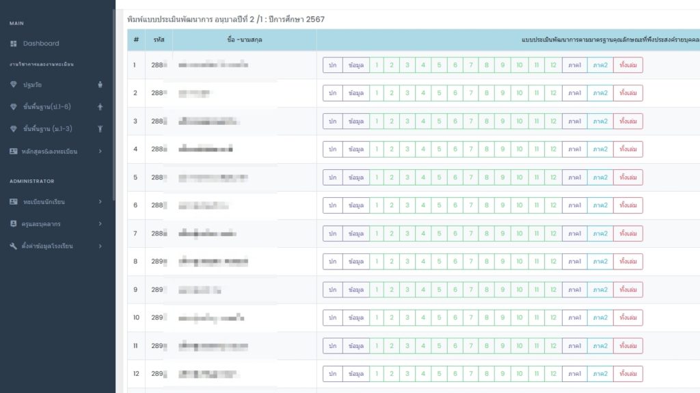Click the Dashboard grid icon in sidebar
Image resolution: width=700 pixels, height=393 pixels.
(14, 44)
